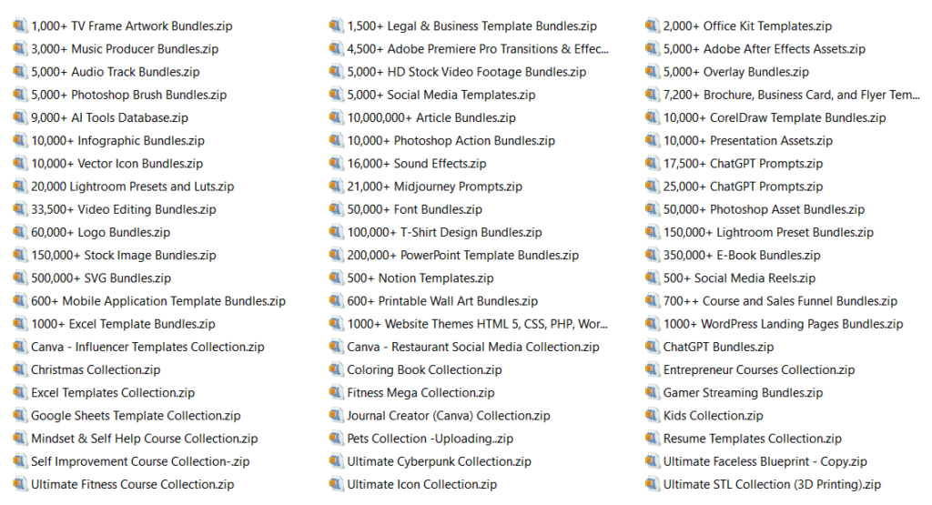The width and height of the screenshot is (932, 505).
Task: Select the icon beside Kids Collection.zip
Action: 652,415
